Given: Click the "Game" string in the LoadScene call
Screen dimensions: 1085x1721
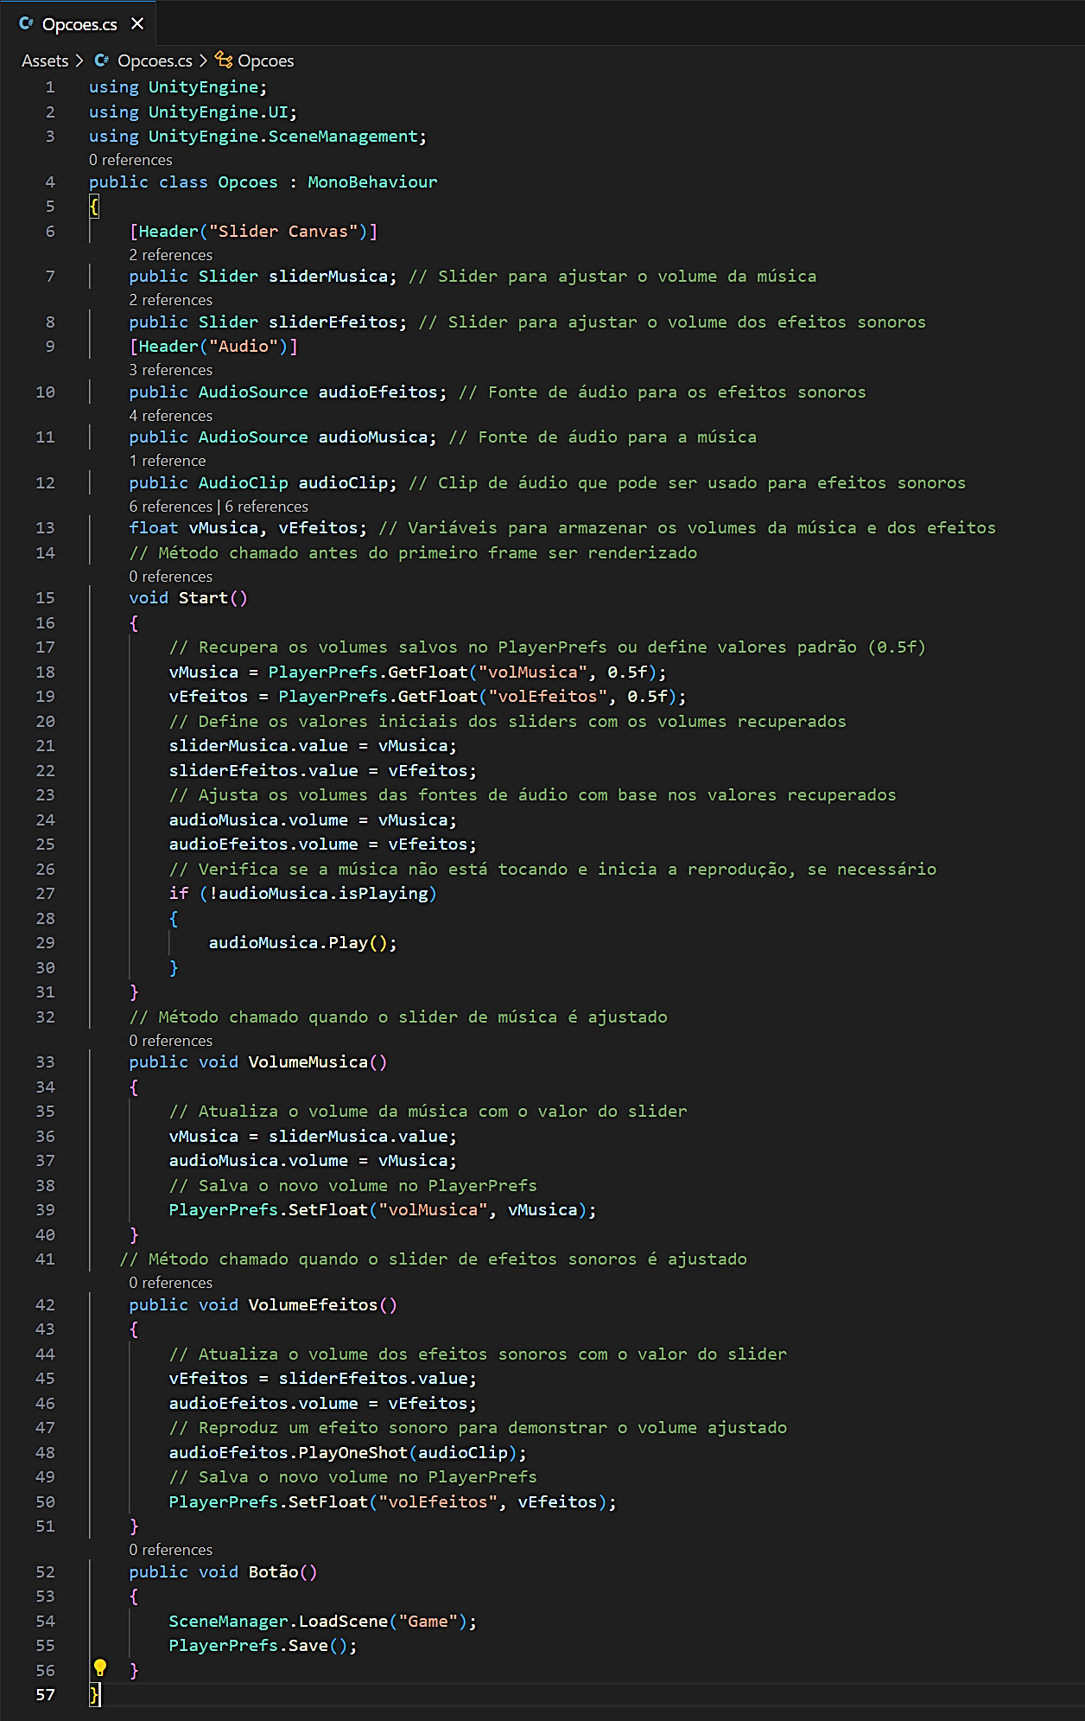Looking at the screenshot, I should pyautogui.click(x=428, y=1622).
